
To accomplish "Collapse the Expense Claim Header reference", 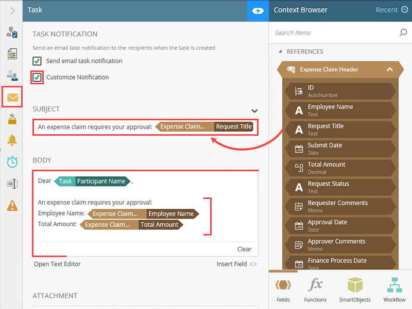I will [390, 69].
